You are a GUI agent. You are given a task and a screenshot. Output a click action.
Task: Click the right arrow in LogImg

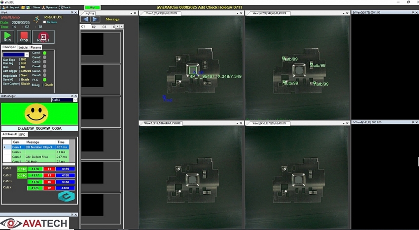[x=95, y=19]
